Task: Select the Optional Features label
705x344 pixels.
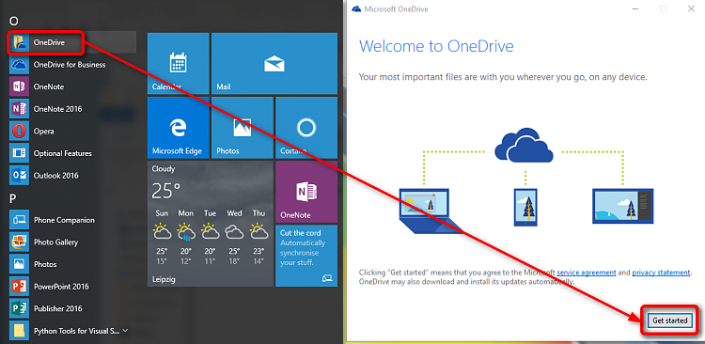Action: pyautogui.click(x=62, y=153)
